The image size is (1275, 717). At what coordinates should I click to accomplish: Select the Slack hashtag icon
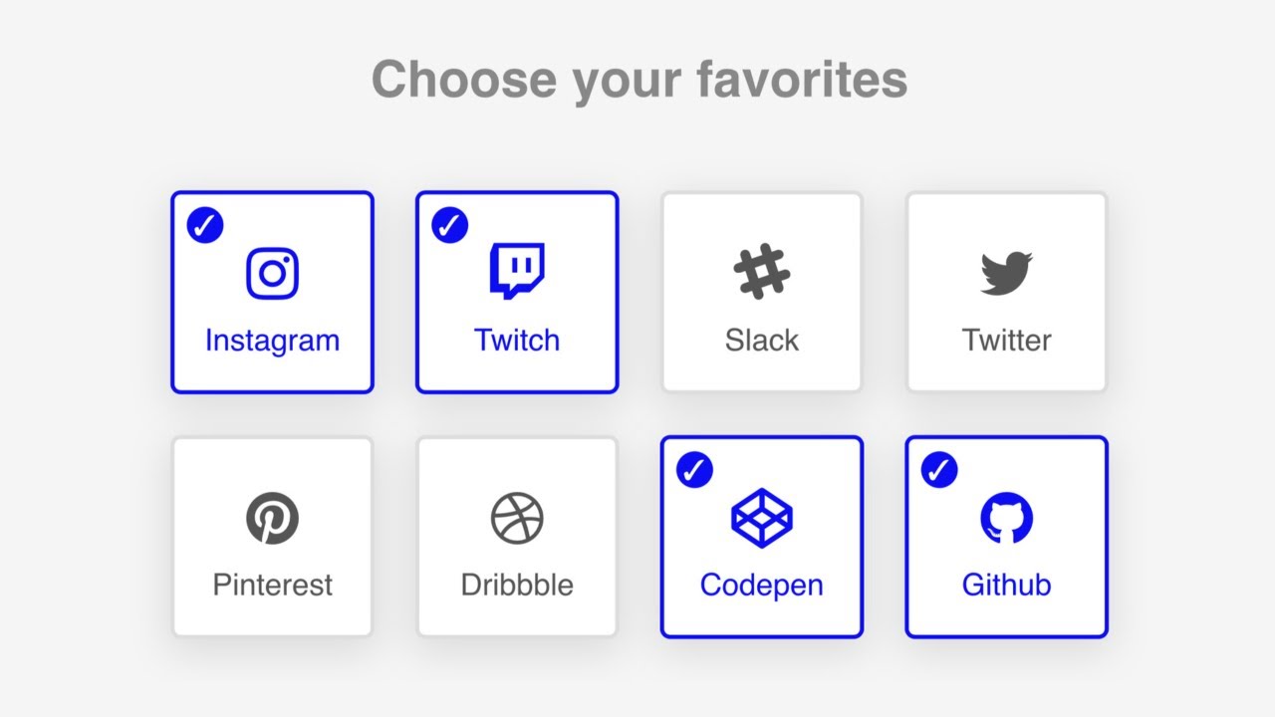pyautogui.click(x=762, y=272)
